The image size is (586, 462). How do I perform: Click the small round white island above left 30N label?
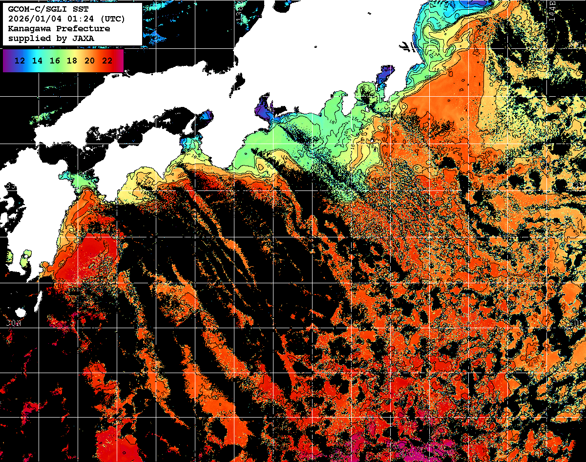[x=21, y=313]
